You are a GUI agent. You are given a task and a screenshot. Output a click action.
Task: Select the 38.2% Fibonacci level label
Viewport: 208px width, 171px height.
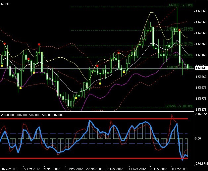[180, 43]
